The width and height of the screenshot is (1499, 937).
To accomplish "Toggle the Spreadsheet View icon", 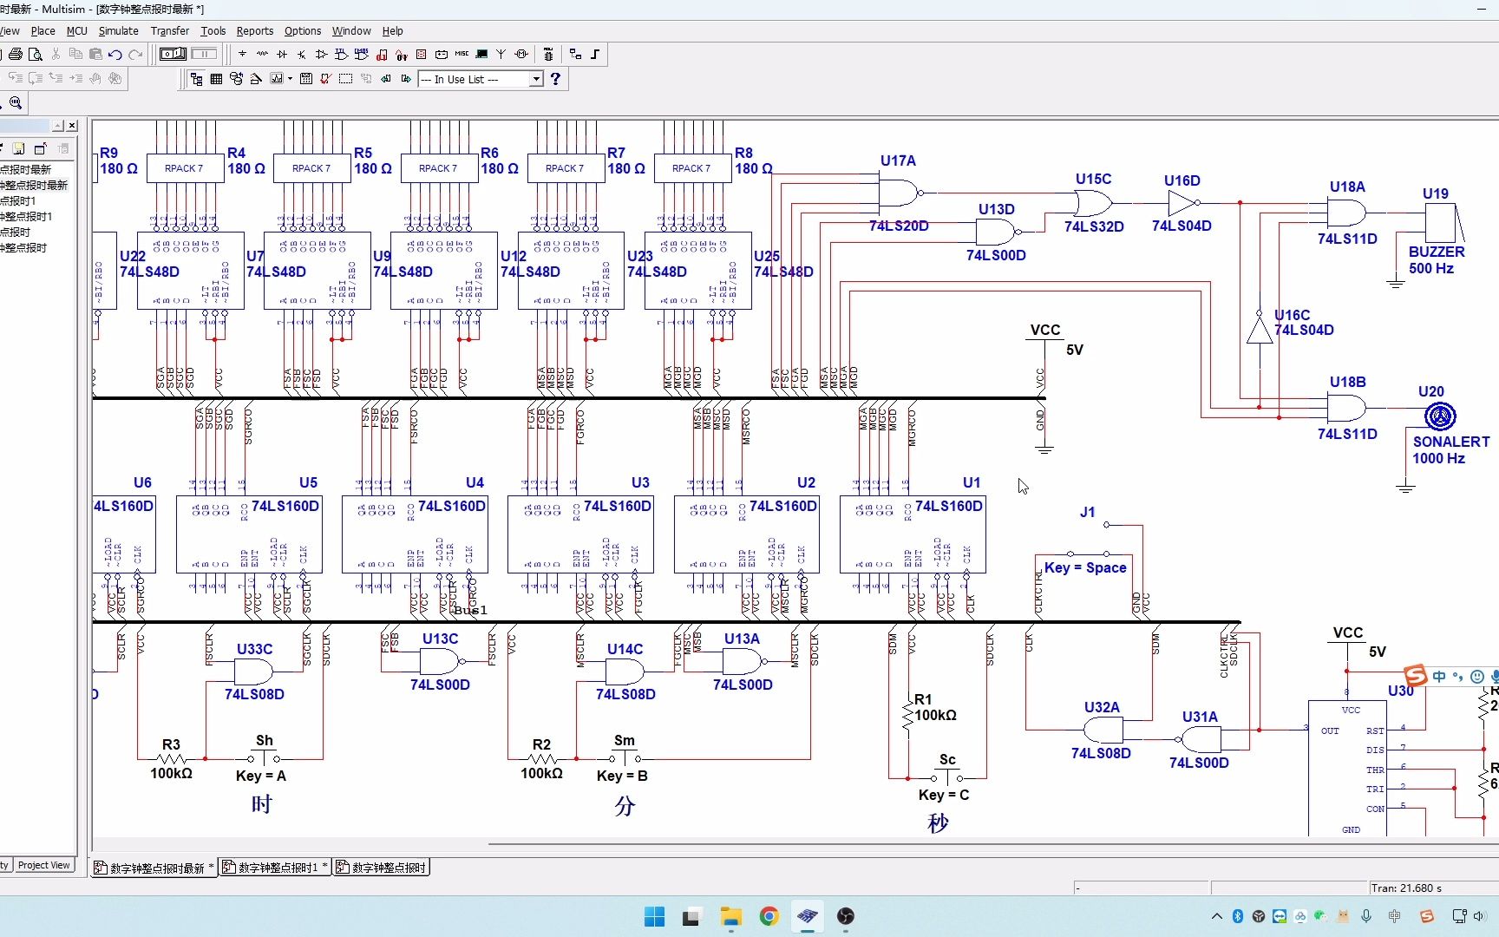I will [x=216, y=79].
